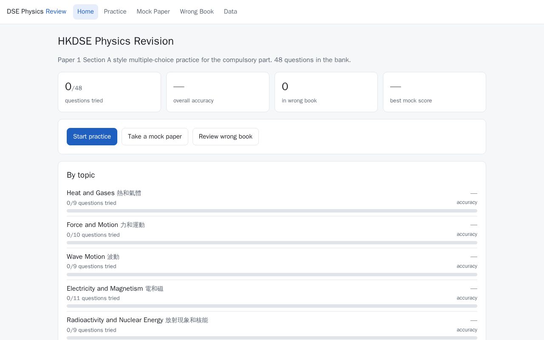This screenshot has height=340, width=544.
Task: Click the Start practice button
Action: pos(92,136)
